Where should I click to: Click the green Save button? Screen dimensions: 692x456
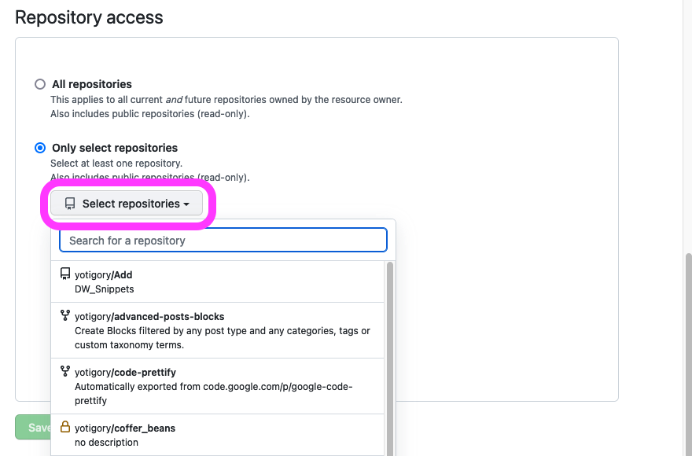click(33, 428)
